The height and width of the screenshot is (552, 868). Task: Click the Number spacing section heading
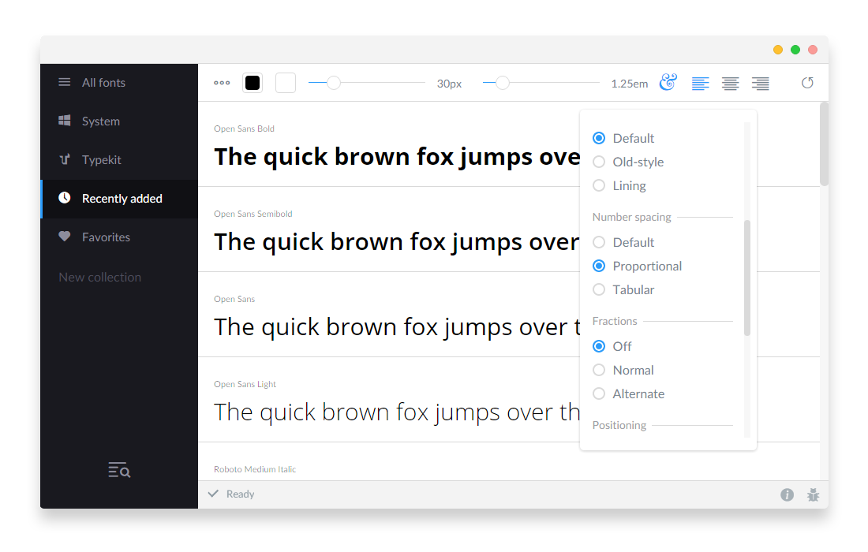(631, 218)
